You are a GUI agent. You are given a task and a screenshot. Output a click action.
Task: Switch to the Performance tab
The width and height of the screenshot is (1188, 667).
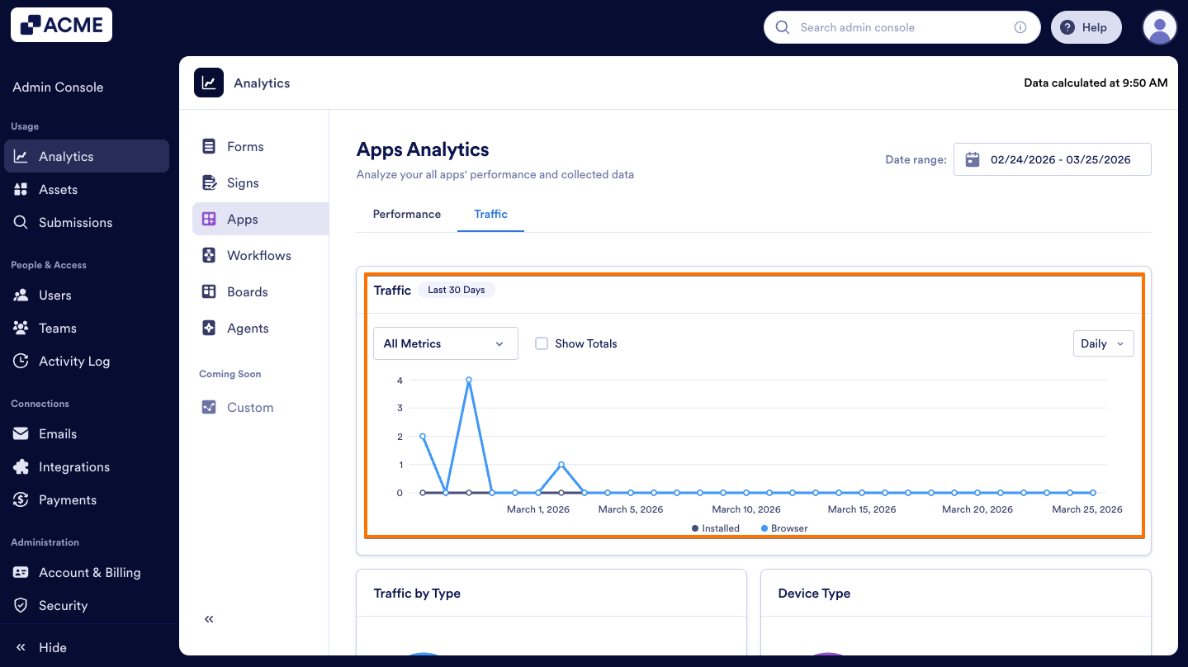coord(406,214)
